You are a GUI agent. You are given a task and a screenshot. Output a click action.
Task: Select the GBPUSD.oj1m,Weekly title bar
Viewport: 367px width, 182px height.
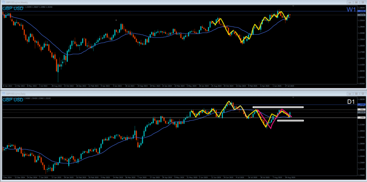(x=183, y=2)
